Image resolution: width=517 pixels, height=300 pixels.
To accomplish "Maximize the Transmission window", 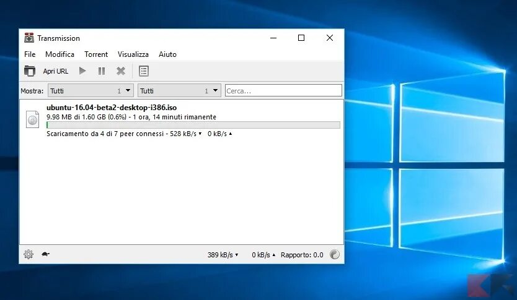I will click(301, 38).
